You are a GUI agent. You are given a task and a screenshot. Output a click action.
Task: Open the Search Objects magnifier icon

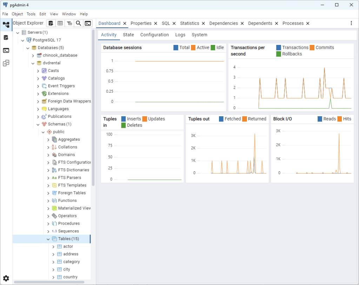point(79,23)
